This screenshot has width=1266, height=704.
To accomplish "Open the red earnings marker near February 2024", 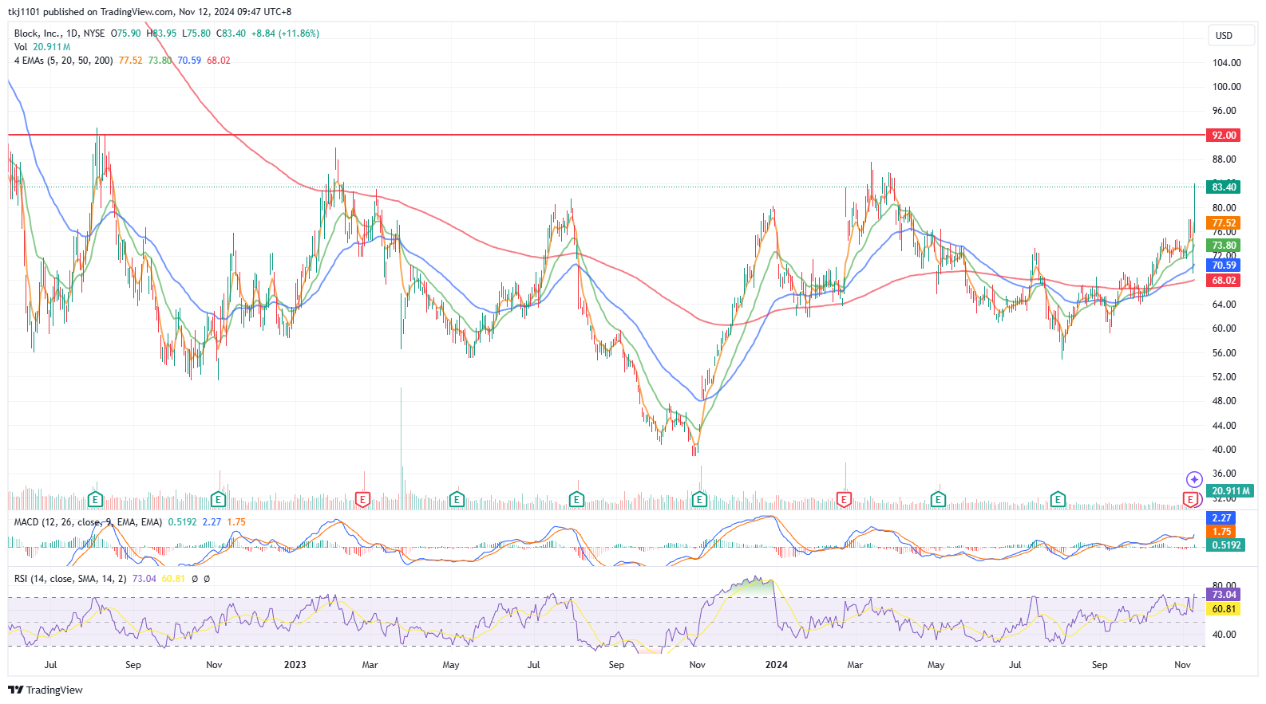I will 844,500.
